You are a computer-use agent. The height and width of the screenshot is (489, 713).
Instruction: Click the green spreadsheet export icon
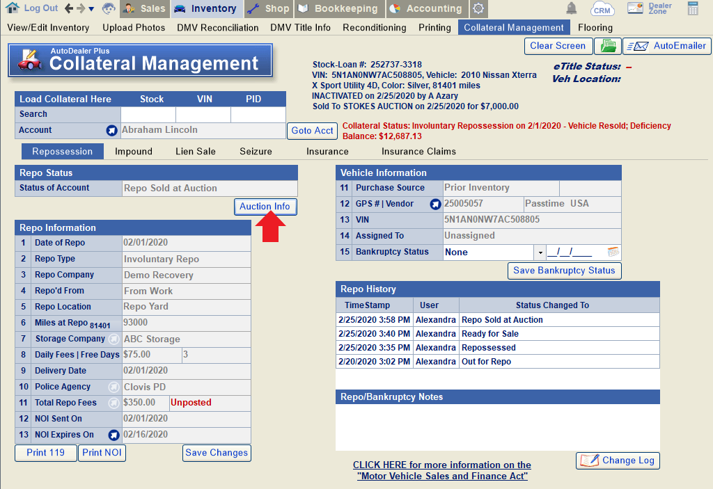[608, 46]
